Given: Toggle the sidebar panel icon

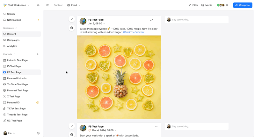Looking at the screenshot, I should coord(48,5).
